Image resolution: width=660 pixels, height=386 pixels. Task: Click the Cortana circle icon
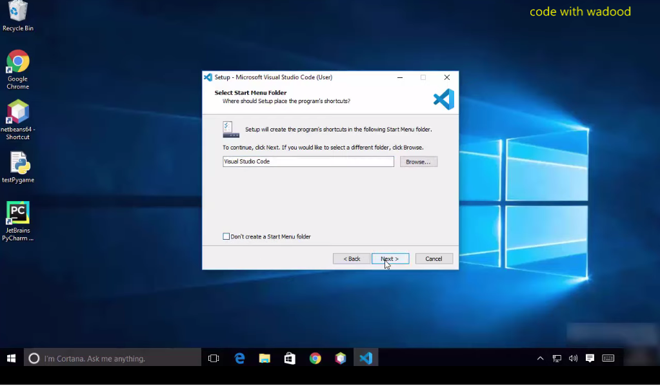pyautogui.click(x=34, y=358)
